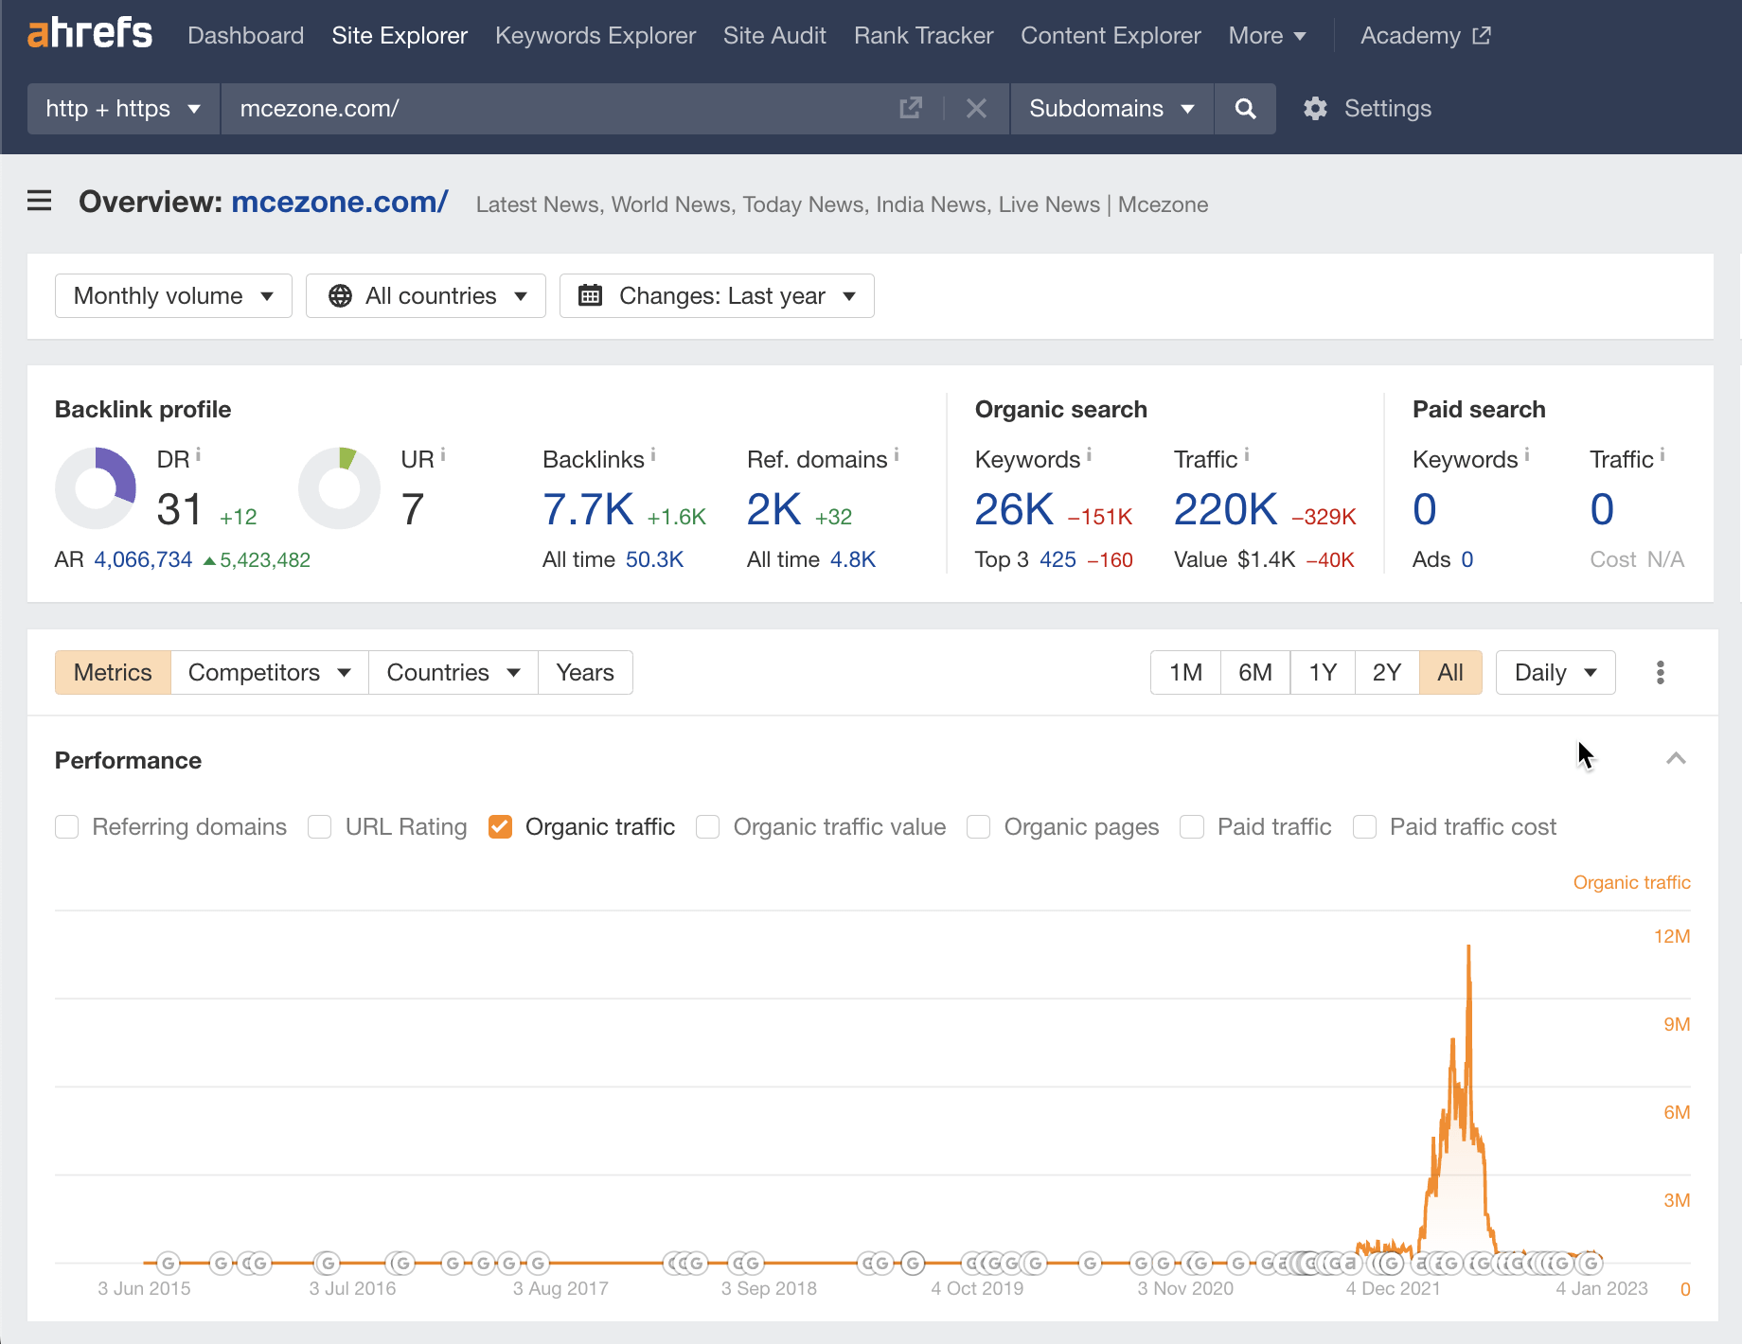This screenshot has height=1344, width=1742.
Task: Select the 1Y time range button
Action: 1322,673
